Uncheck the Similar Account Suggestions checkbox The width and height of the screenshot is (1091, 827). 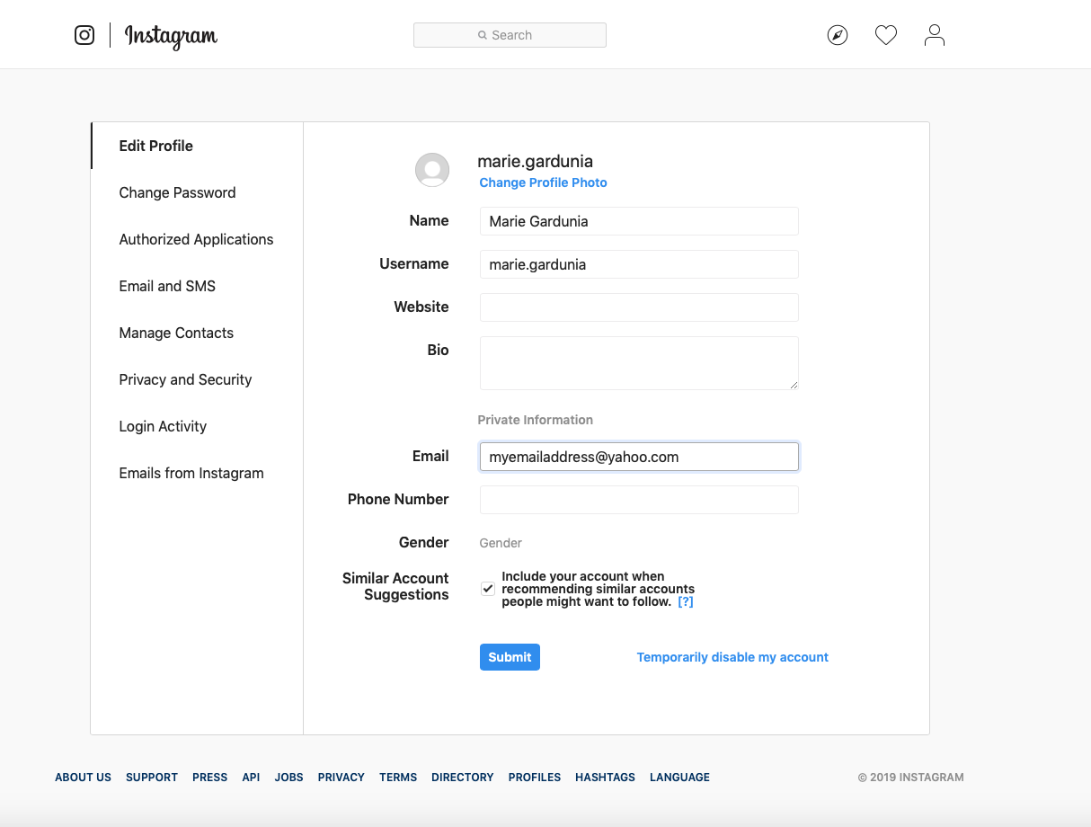[488, 589]
